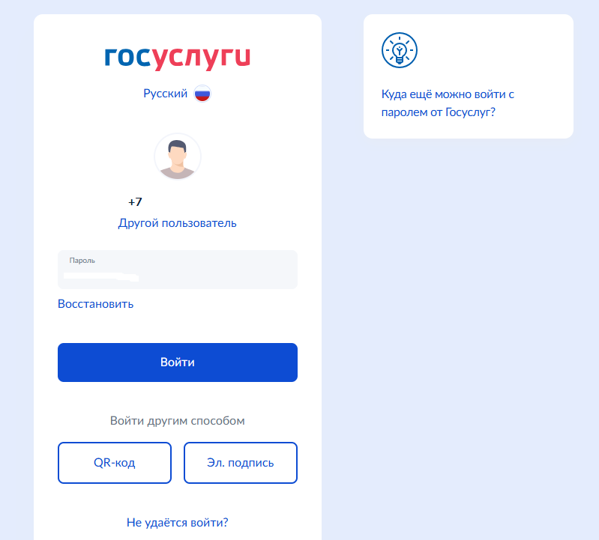Viewport: 599px width, 540px height.
Task: Click the Войти другим способом heading
Action: [x=177, y=421]
